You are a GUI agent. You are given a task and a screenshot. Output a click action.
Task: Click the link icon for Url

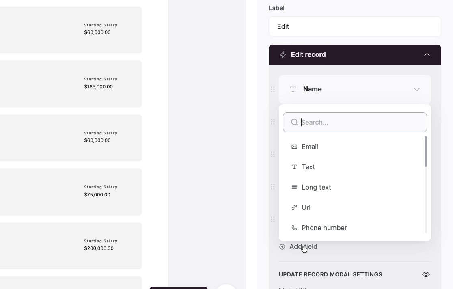pyautogui.click(x=294, y=207)
